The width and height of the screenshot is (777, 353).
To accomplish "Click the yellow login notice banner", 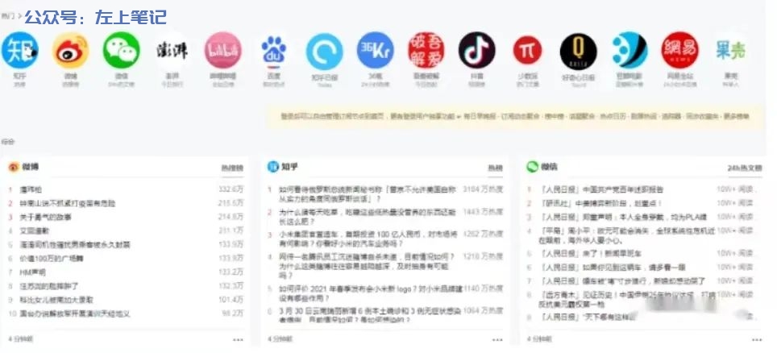I will (515, 117).
